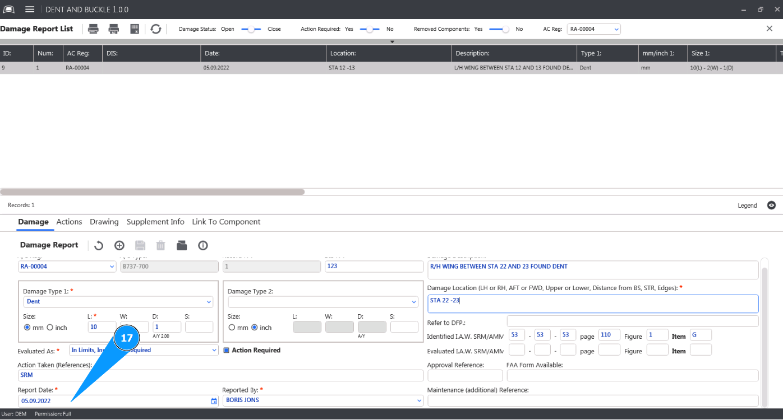Select mm unit for Damage Type 2

point(232,328)
